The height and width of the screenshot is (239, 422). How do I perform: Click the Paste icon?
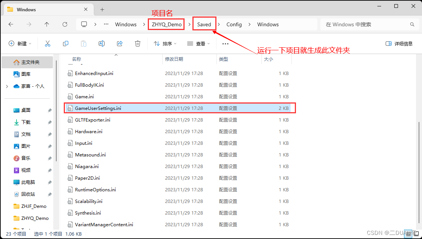[84, 43]
